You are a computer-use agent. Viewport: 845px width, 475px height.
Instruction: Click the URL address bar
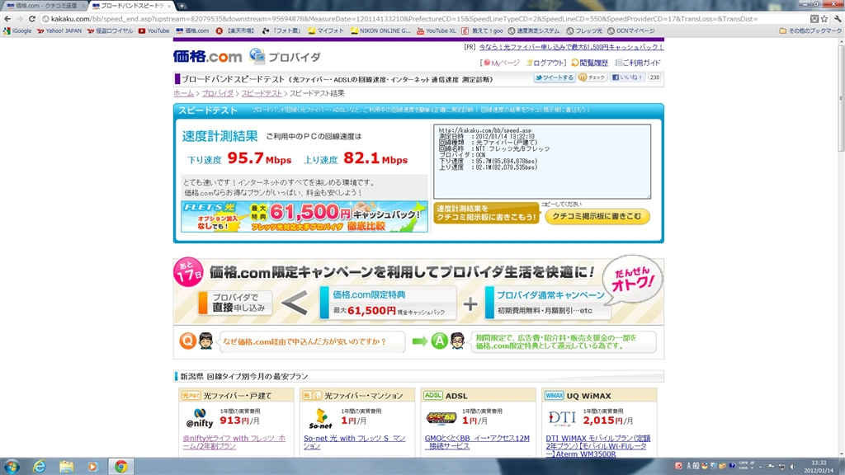[426, 19]
